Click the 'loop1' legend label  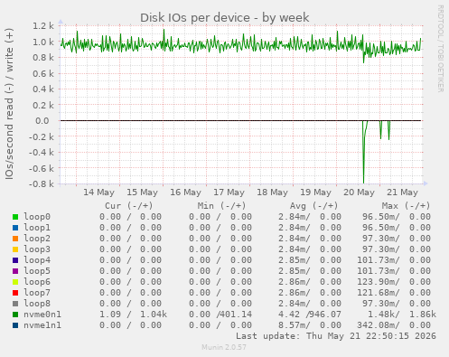pos(37,228)
